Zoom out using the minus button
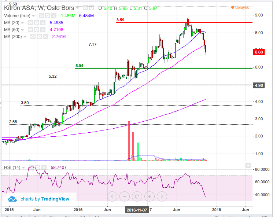 (x=125, y=196)
